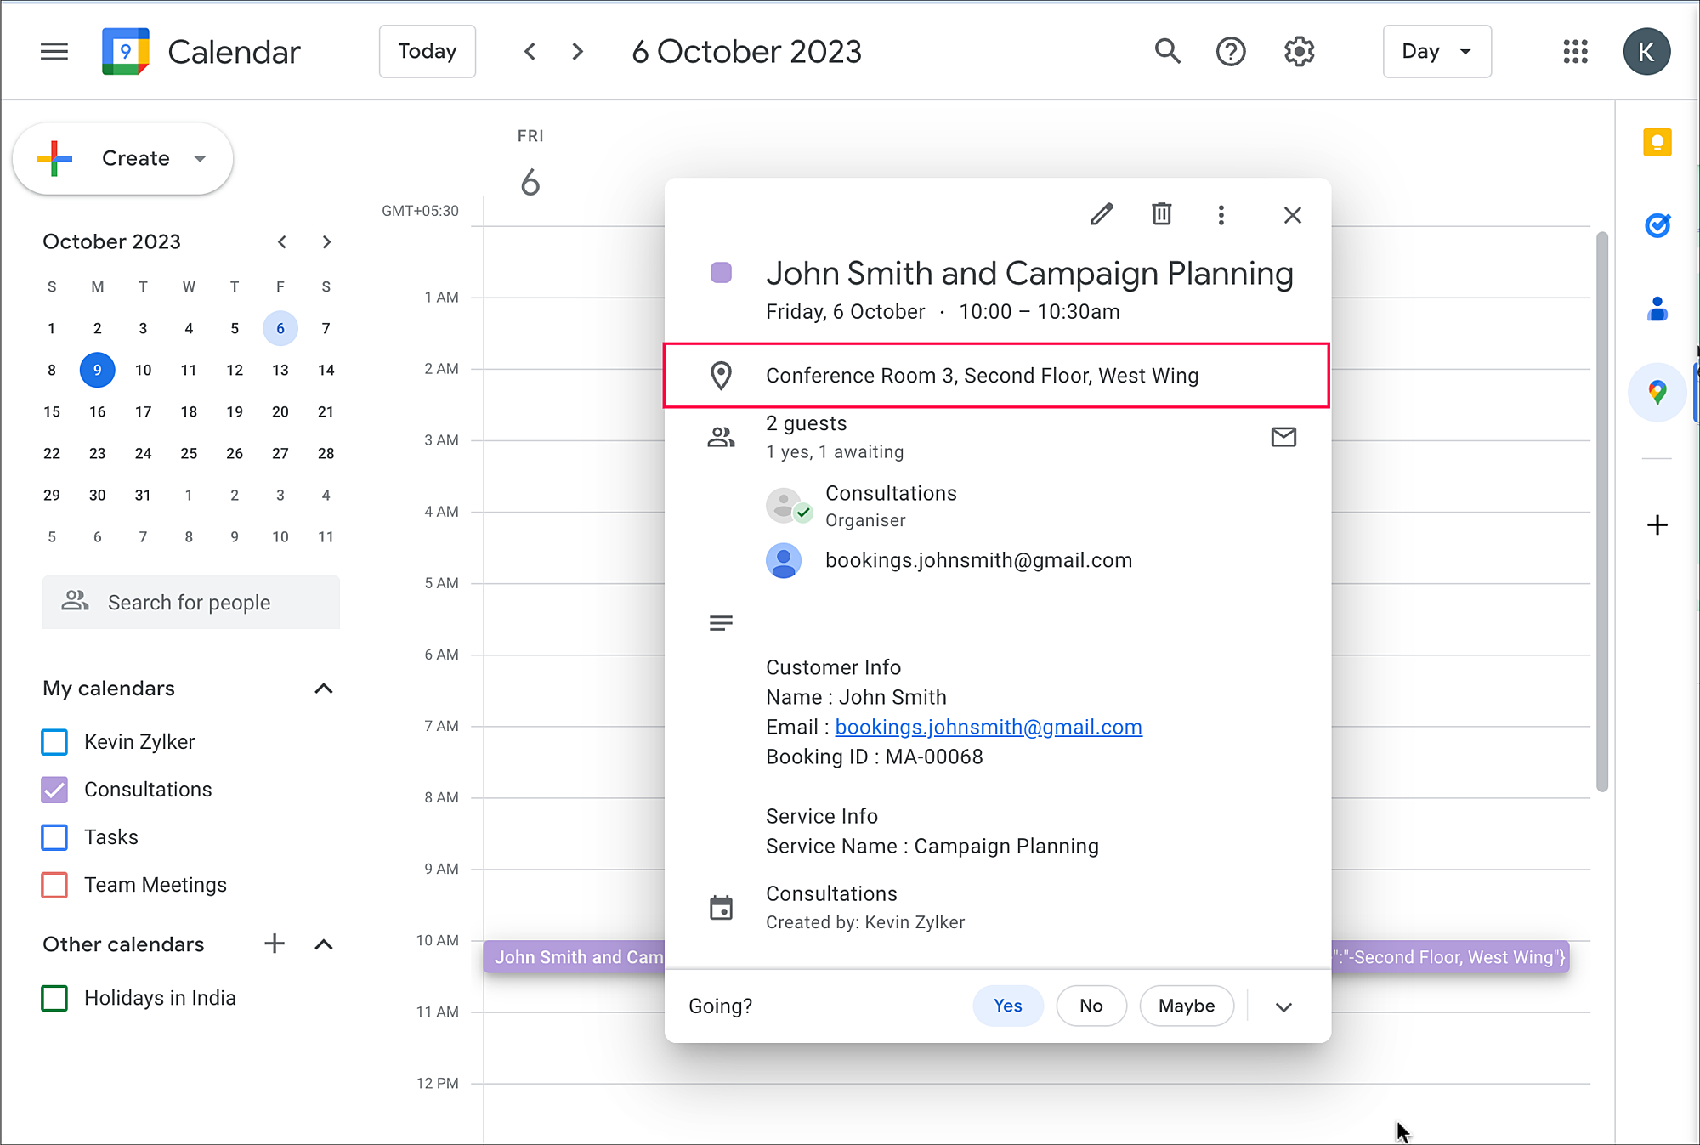Open Google Keep from side panel
The image size is (1700, 1145).
(x=1657, y=143)
